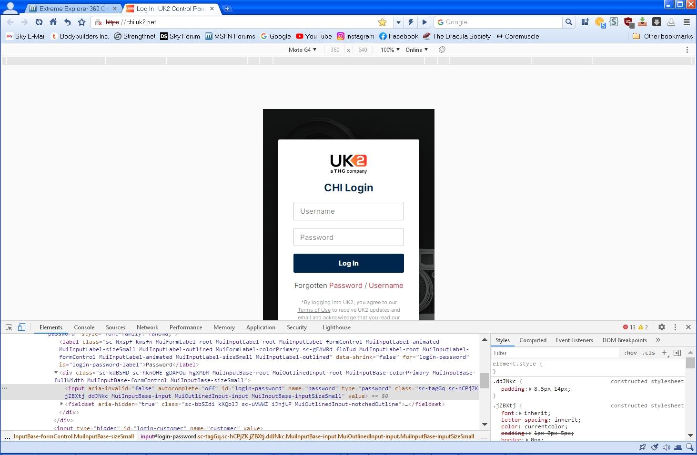Click the status bar speaker icon
Image resolution: width=697 pixels, height=455 pixels.
[666, 447]
